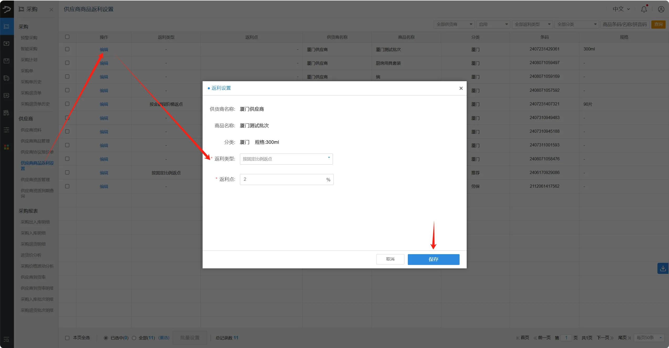This screenshot has height=348, width=669.
Task: Select the 全部(11) radio button
Action: click(x=134, y=338)
